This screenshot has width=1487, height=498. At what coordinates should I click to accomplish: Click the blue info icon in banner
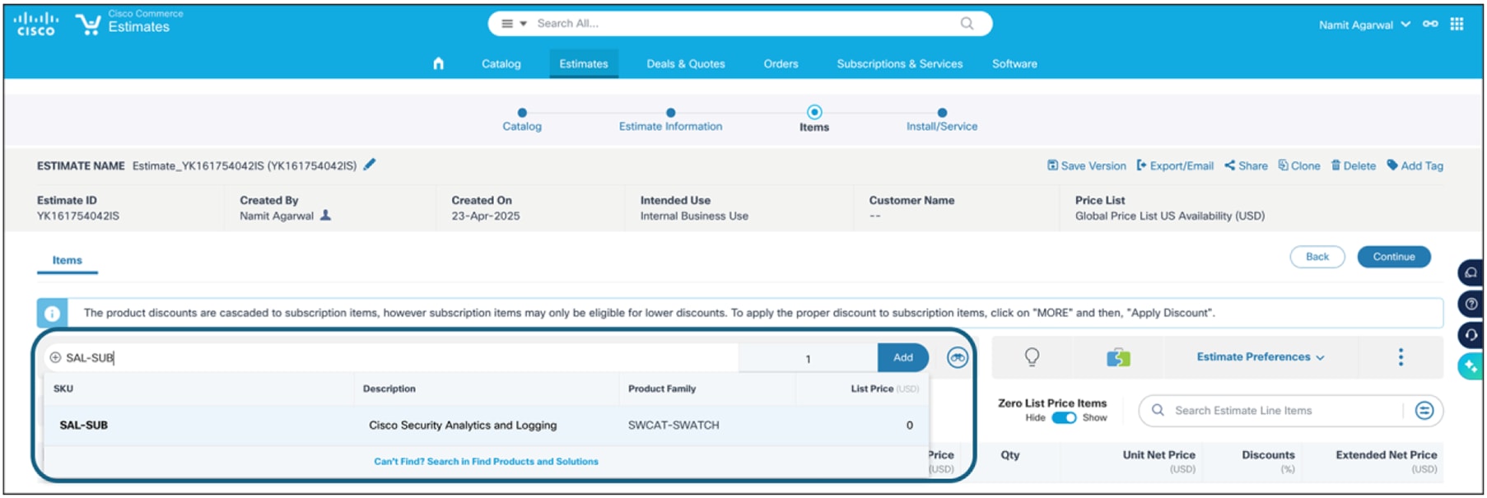52,314
